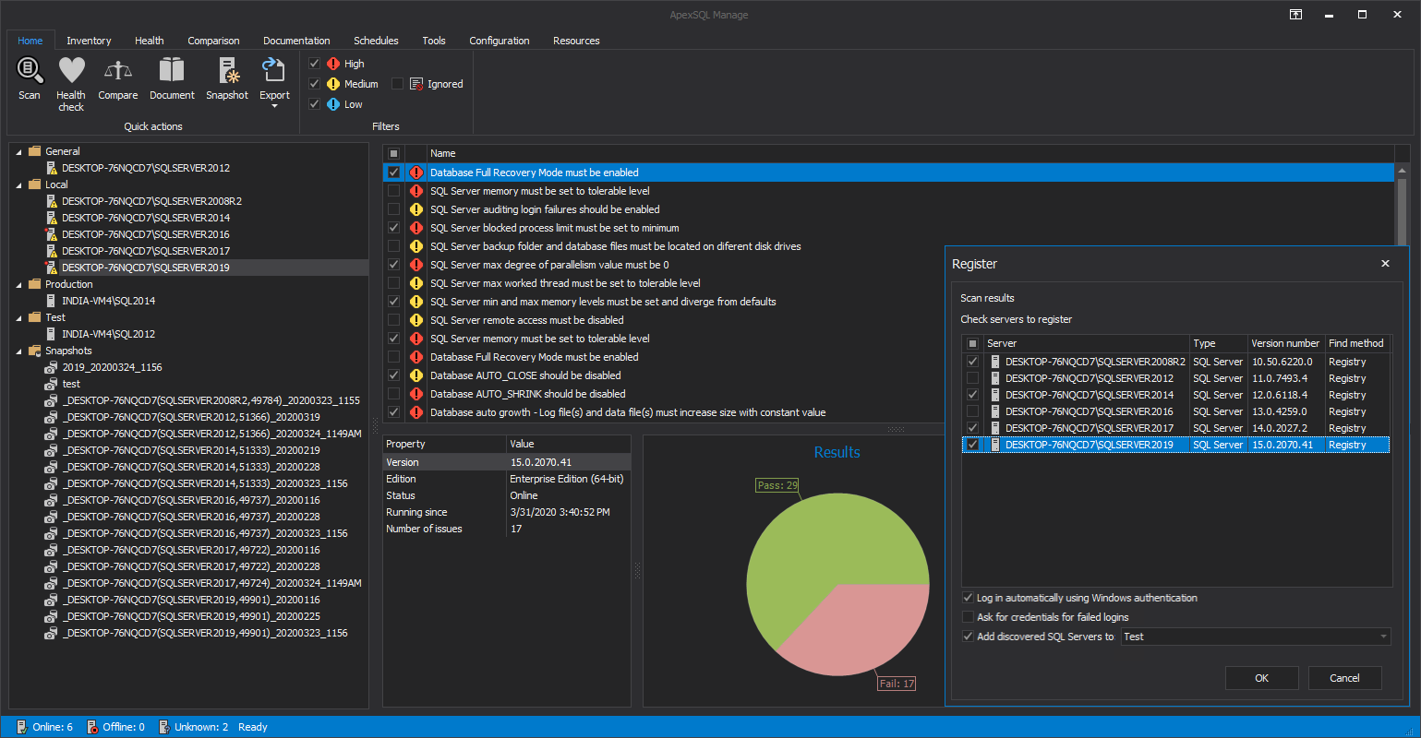Click the Unknown: 2 status bar icon
The width and height of the screenshot is (1421, 738).
163,727
